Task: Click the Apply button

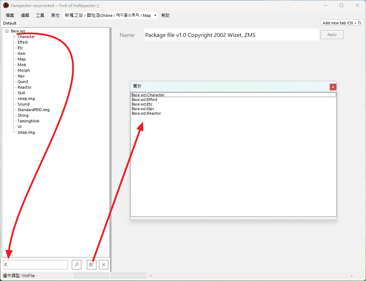Action: click(x=332, y=35)
